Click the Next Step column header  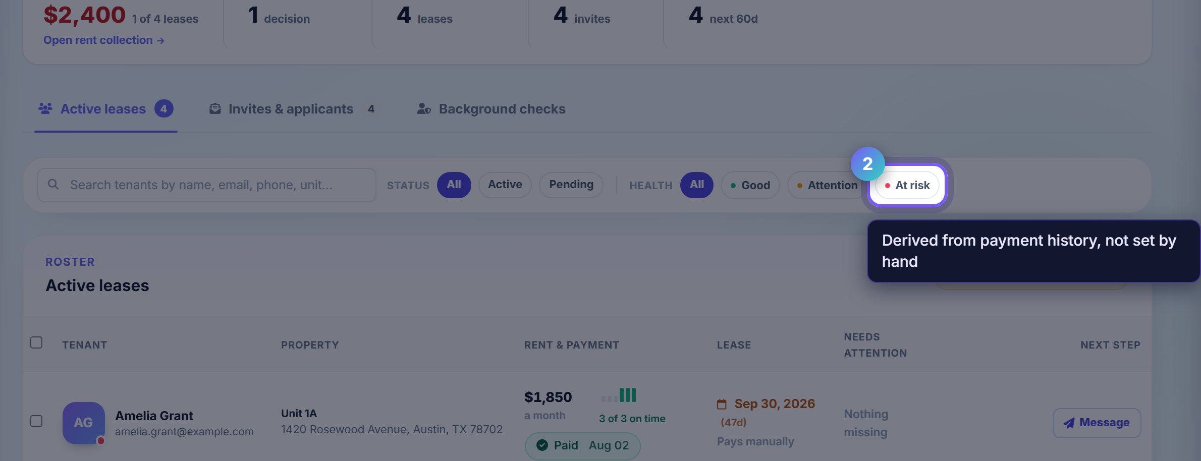(x=1110, y=345)
